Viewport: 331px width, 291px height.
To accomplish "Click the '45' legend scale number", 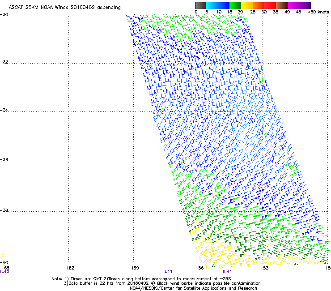I will [x=298, y=12].
